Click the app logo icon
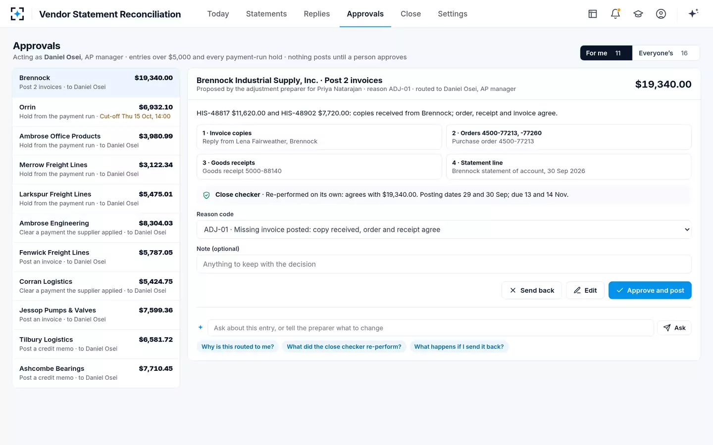The height and width of the screenshot is (445, 713). pyautogui.click(x=17, y=14)
